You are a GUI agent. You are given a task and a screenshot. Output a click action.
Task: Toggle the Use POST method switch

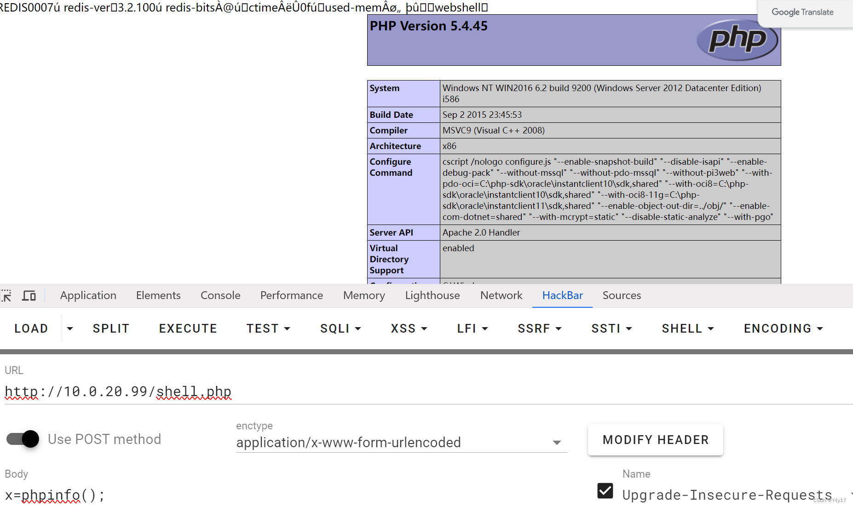(x=23, y=439)
